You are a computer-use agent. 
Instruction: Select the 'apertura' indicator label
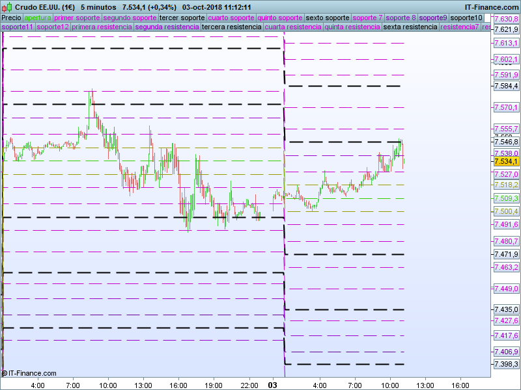[38, 18]
